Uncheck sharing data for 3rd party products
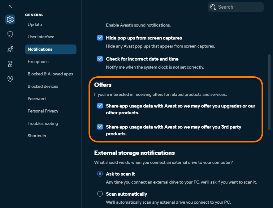The height and width of the screenshot is (208, 273). point(100,127)
